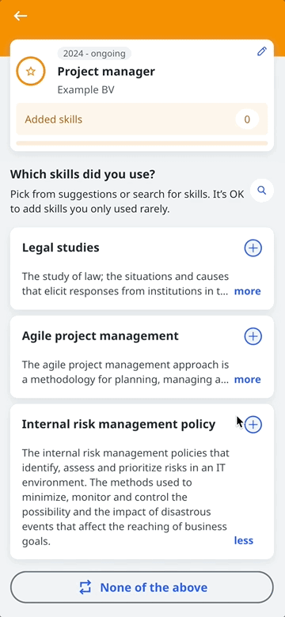Screen dimensions: 285x617
Task: Add the Agile project management skill via plus
Action: point(253,336)
